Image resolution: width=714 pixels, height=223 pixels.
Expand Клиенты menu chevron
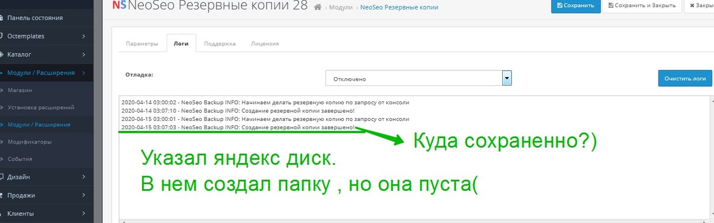84,214
